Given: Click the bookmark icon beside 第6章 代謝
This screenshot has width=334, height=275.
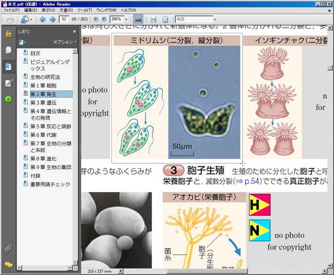Looking at the screenshot, I should 26,134.
